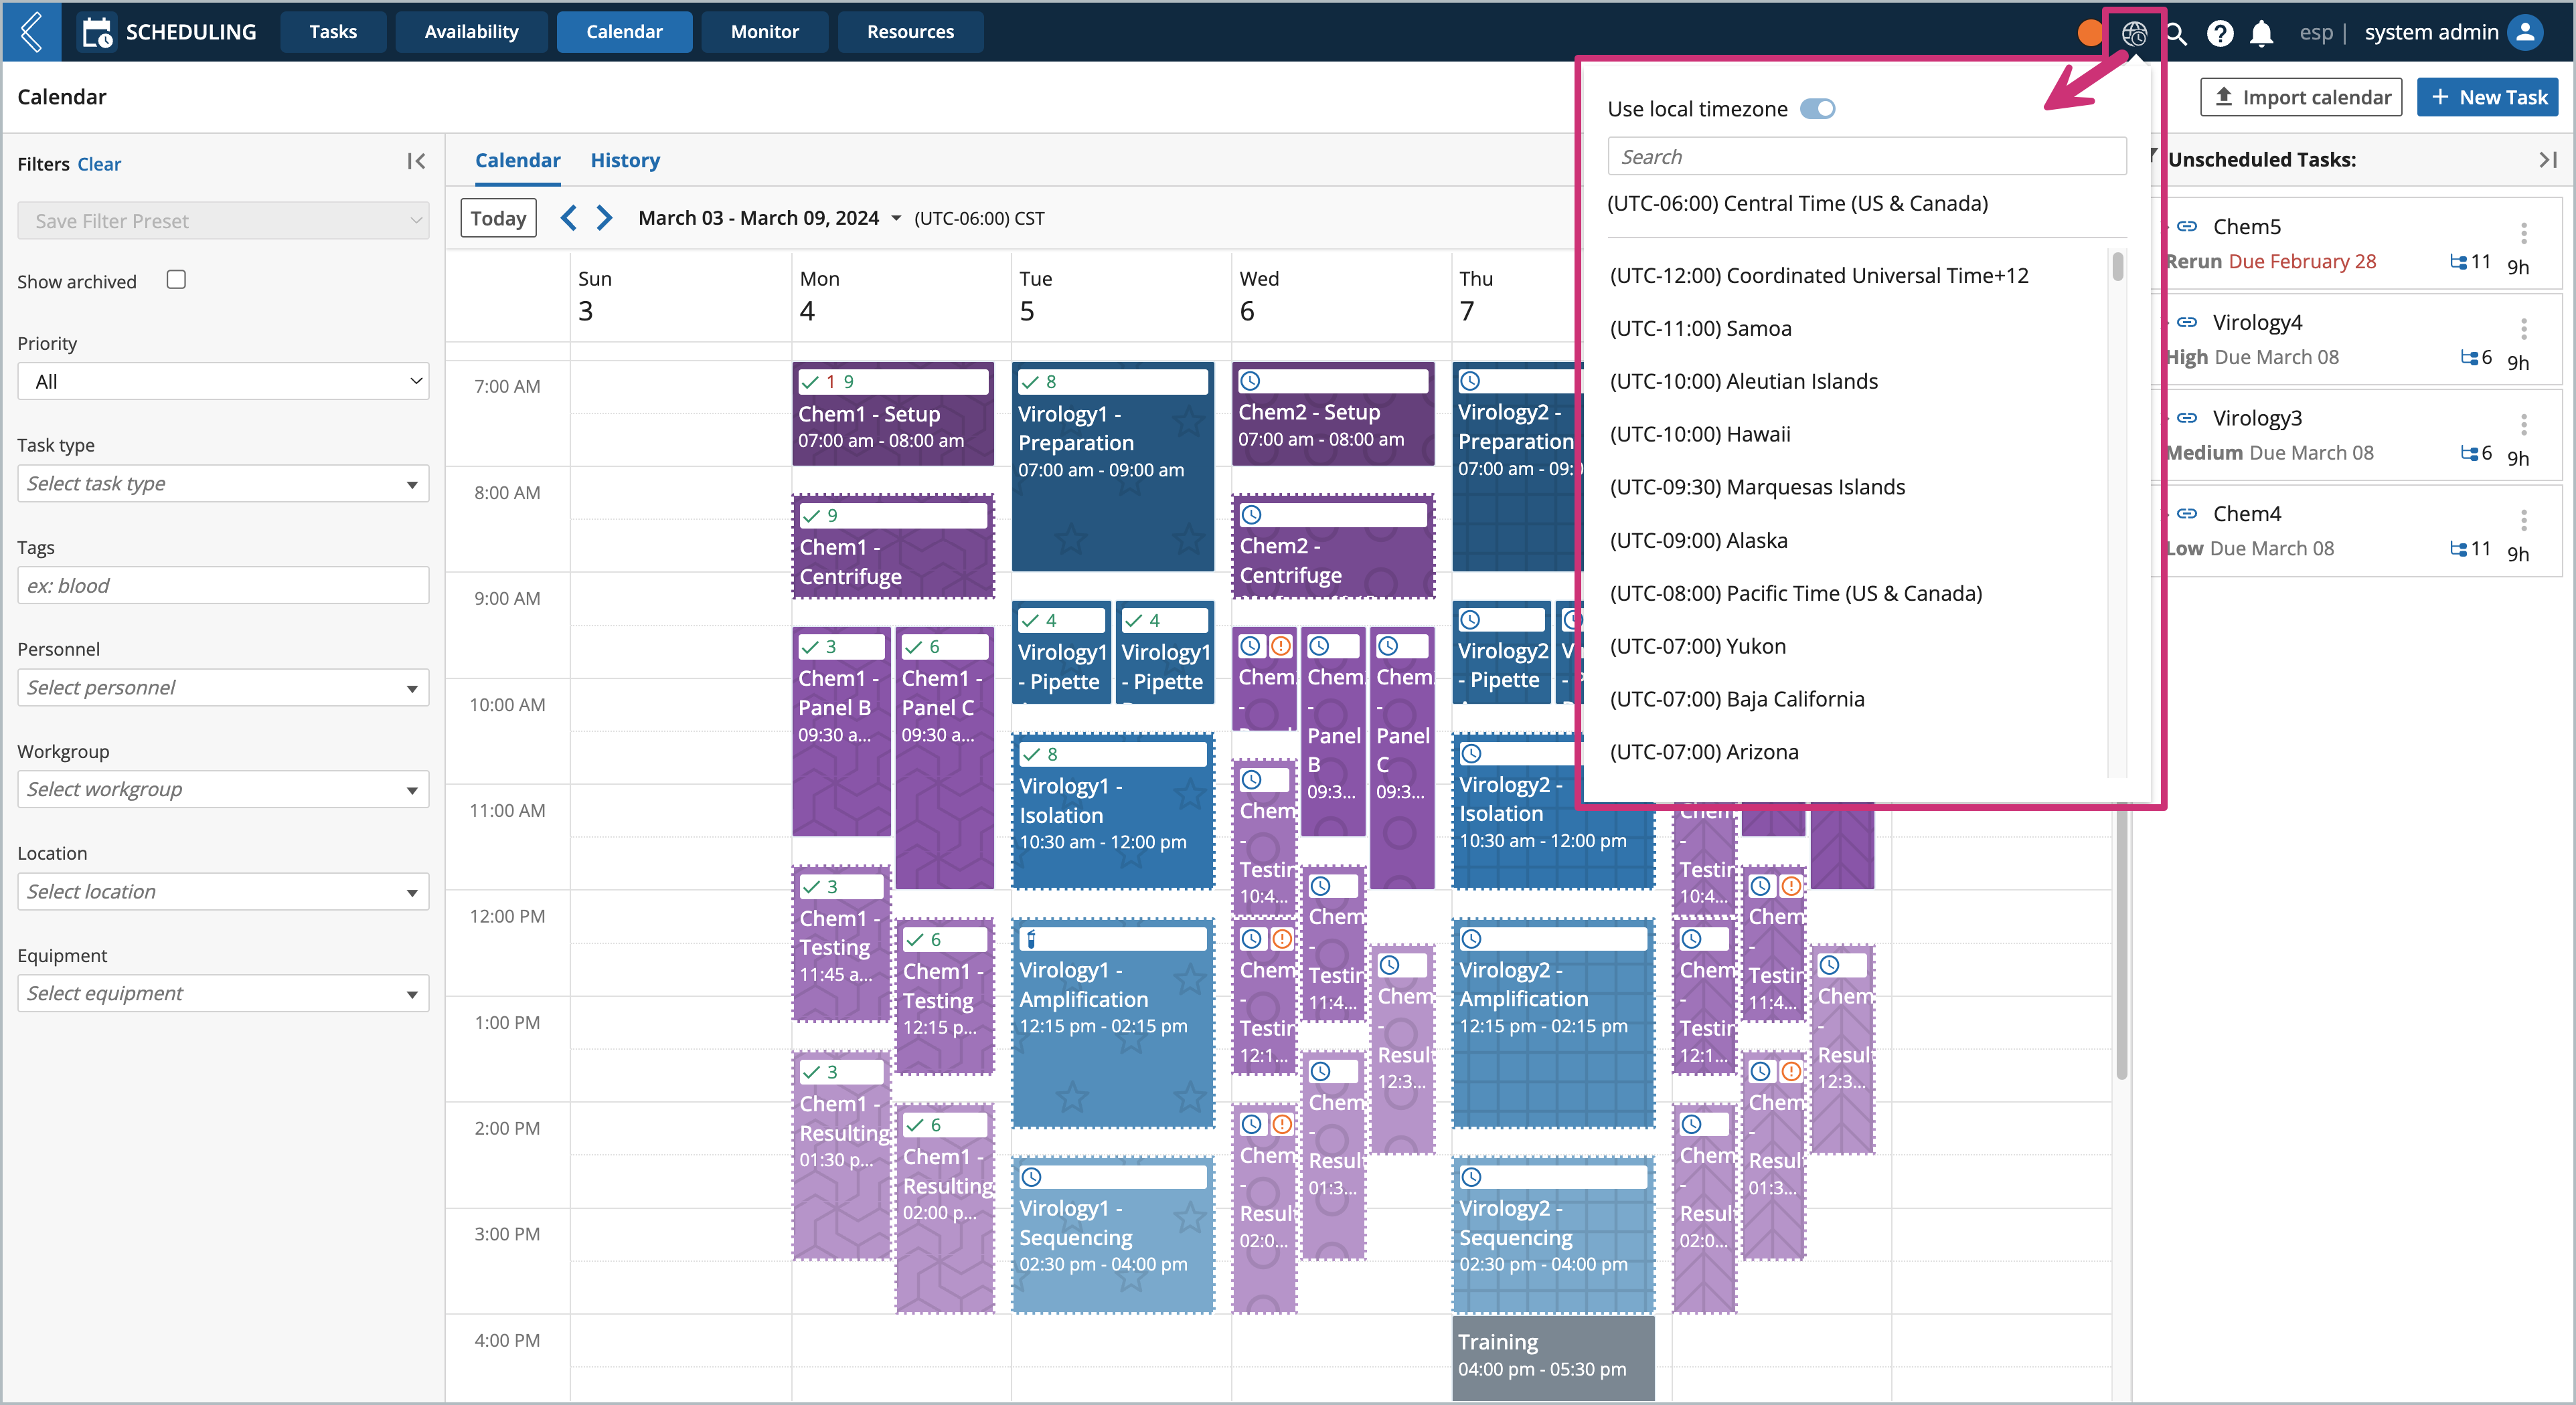Open the Priority dropdown
2576x1405 pixels.
tap(223, 381)
